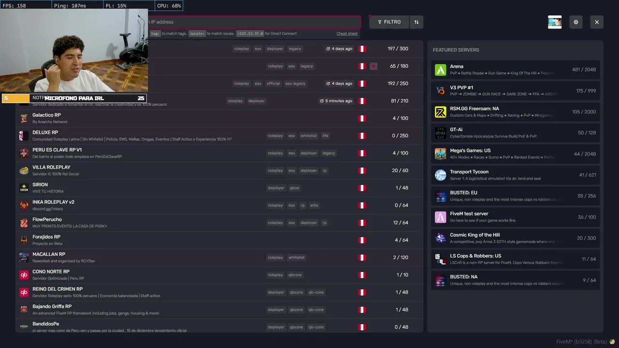Click the RSM.GG Freeroam: NA logo
Viewport: 619px width, 348px height.
[x=441, y=112]
